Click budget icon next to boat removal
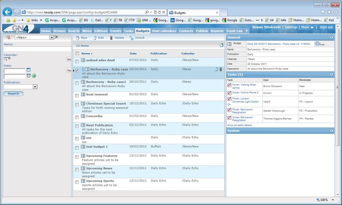Image resolution: width=342 pixels, height=205 pixels. pyautogui.click(x=83, y=94)
